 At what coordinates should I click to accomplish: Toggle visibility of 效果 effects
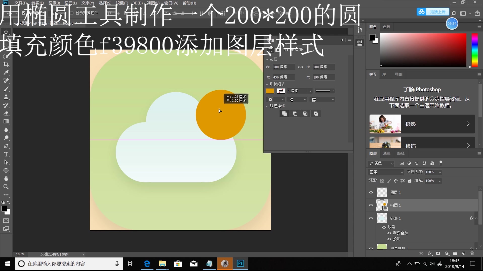(x=384, y=227)
